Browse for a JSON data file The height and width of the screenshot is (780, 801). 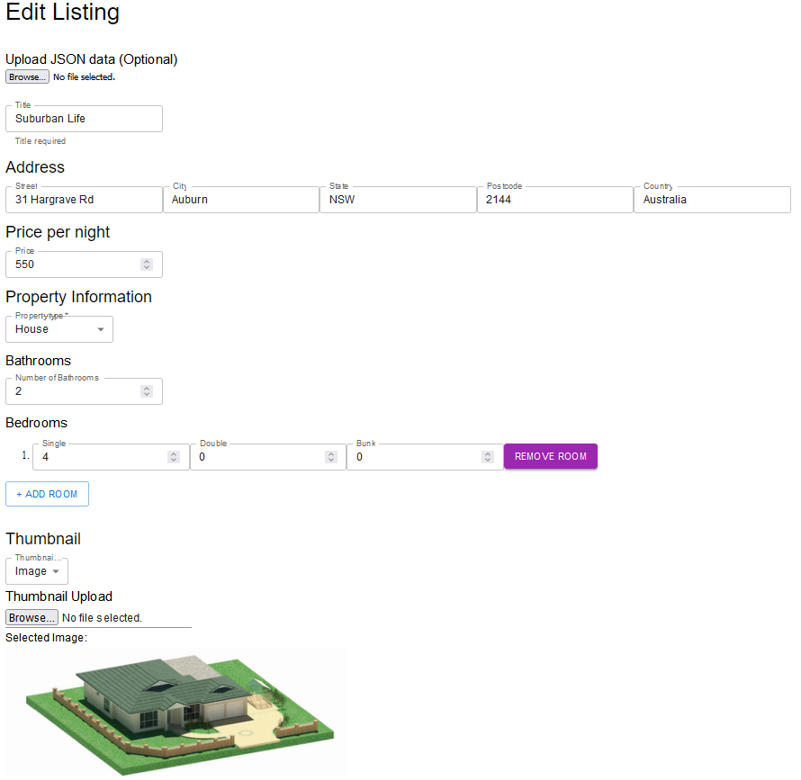[27, 77]
